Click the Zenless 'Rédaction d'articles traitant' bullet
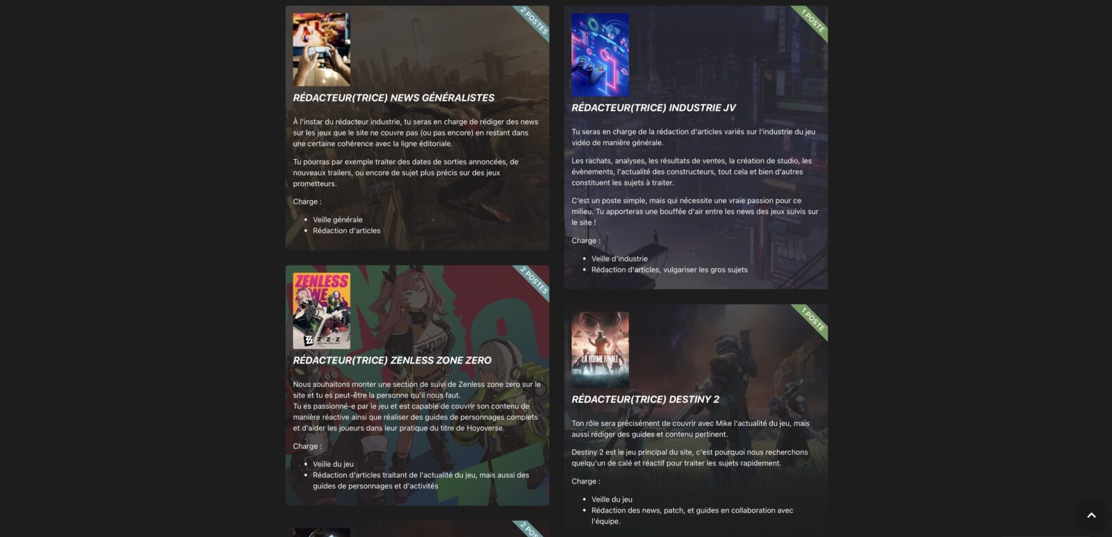Image resolution: width=1112 pixels, height=537 pixels. [x=420, y=481]
